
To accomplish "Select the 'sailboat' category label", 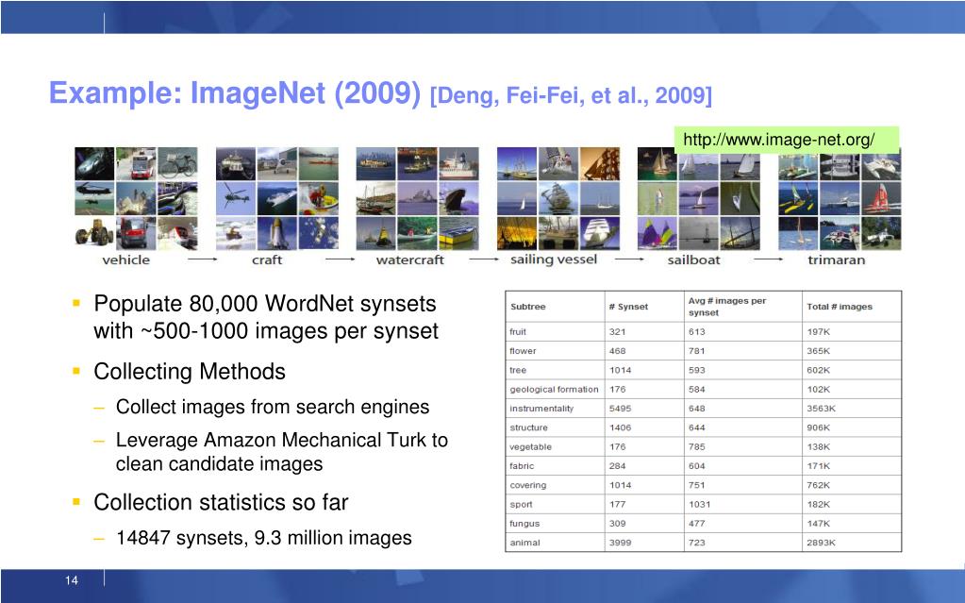I will 693,260.
